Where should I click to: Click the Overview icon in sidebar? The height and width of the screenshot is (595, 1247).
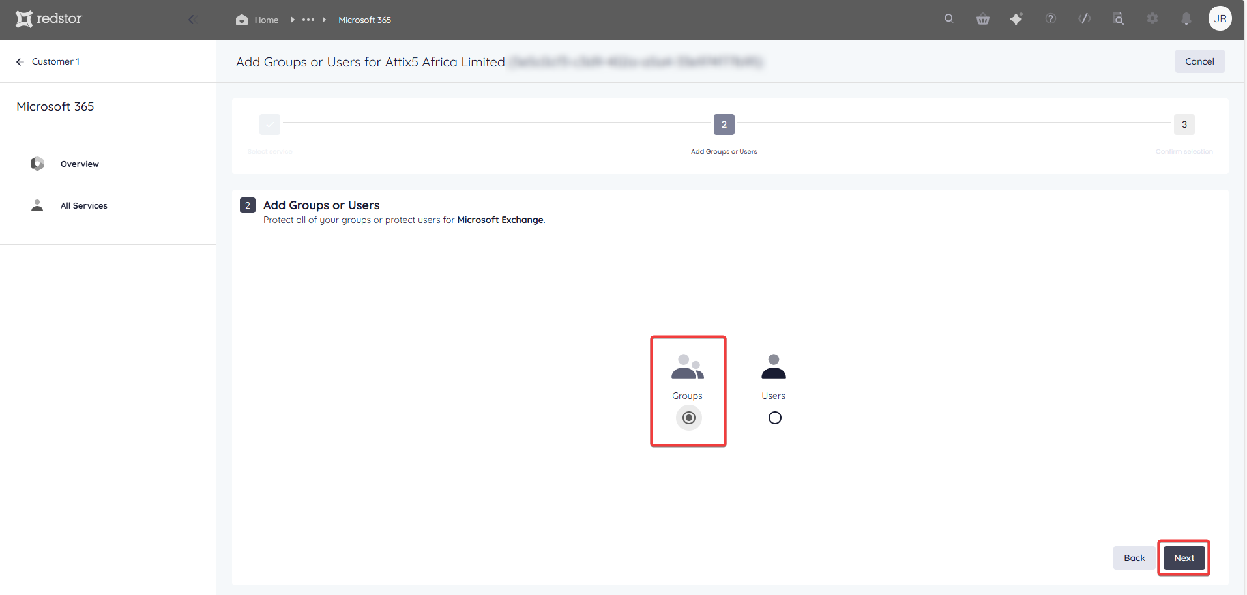coord(37,164)
